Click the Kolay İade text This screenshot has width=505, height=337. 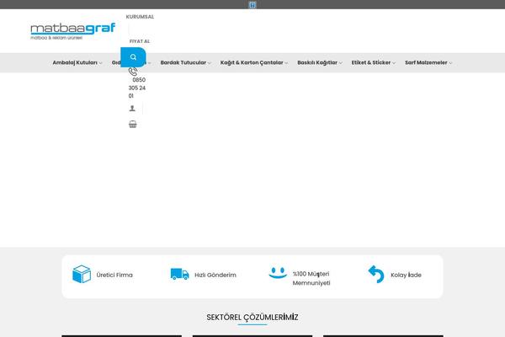click(406, 275)
